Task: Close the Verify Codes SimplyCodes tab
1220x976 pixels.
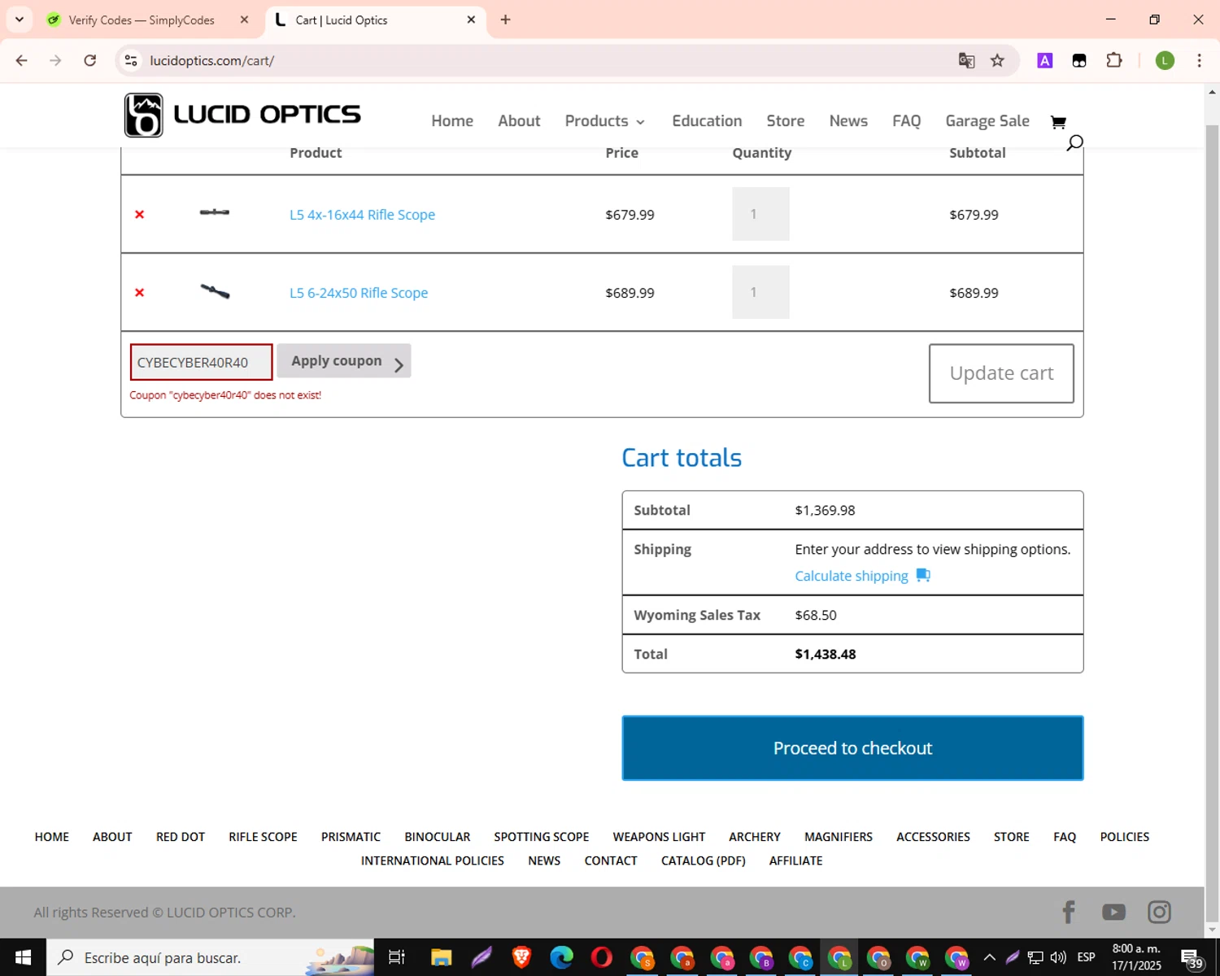Action: click(x=244, y=20)
